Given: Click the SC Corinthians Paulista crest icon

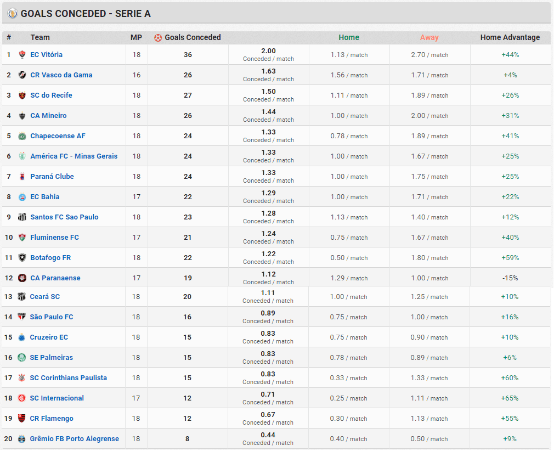Looking at the screenshot, I should pyautogui.click(x=21, y=378).
